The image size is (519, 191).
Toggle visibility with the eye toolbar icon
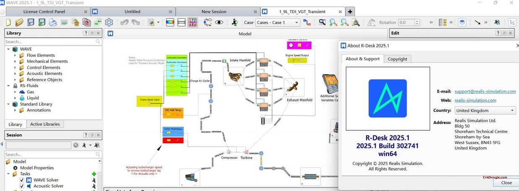[219, 22]
